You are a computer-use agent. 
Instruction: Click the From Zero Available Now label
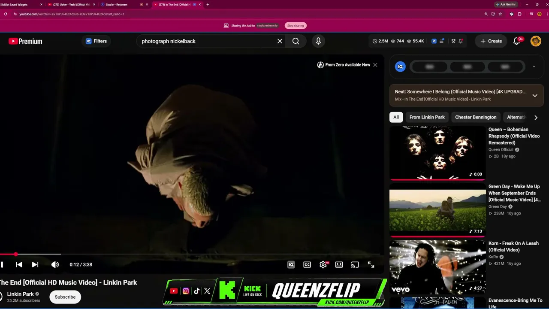348,65
